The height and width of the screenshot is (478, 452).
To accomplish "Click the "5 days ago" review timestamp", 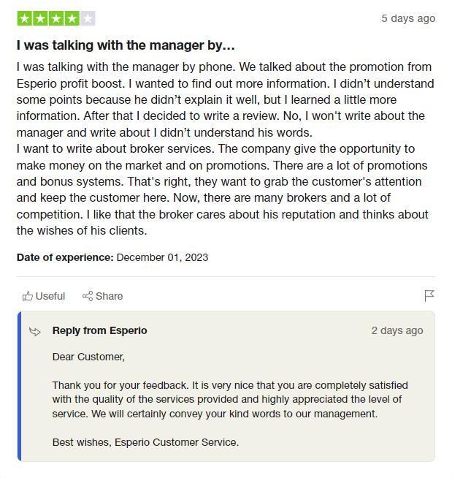I will pos(408,18).
